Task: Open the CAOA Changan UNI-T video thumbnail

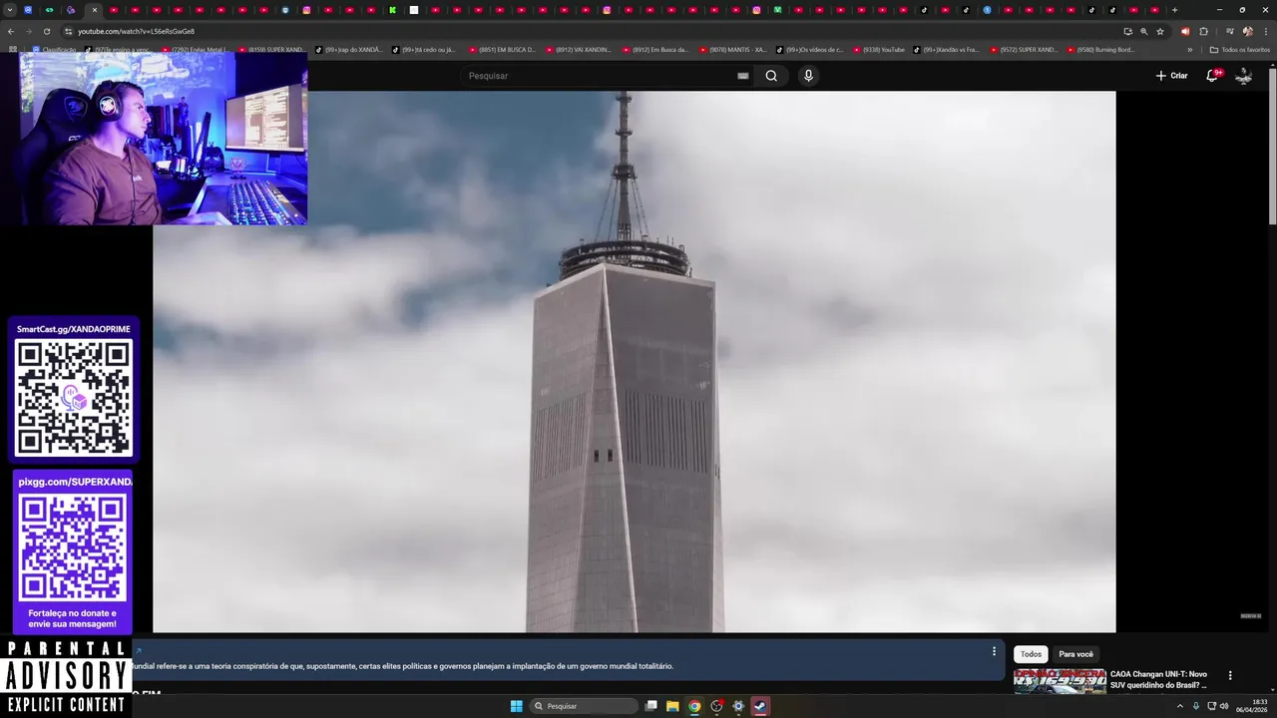Action: (1060, 681)
